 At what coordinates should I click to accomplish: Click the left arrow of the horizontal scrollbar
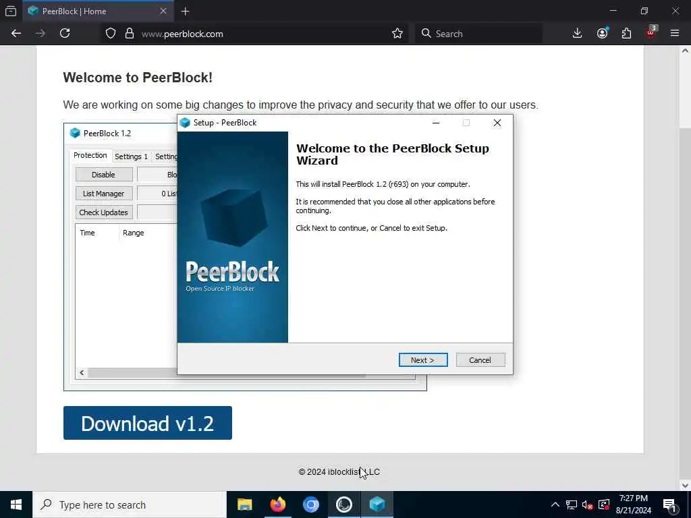click(82, 372)
